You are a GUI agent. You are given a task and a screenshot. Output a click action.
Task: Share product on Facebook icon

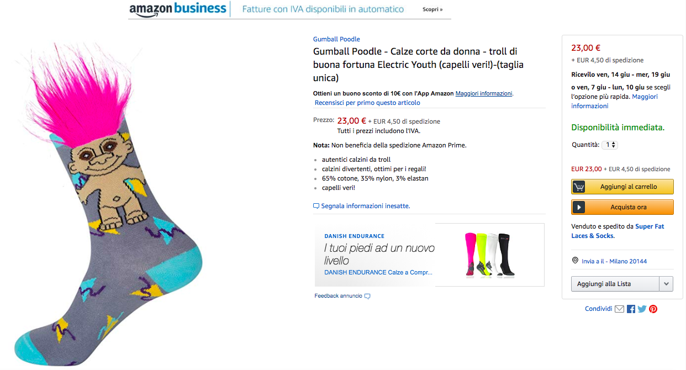coord(631,309)
